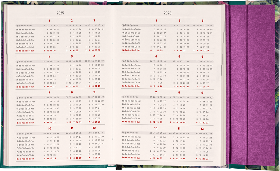The height and width of the screenshot is (171, 280).
Task: Select month 8 heading on the 2025 page
Action: 72,92
